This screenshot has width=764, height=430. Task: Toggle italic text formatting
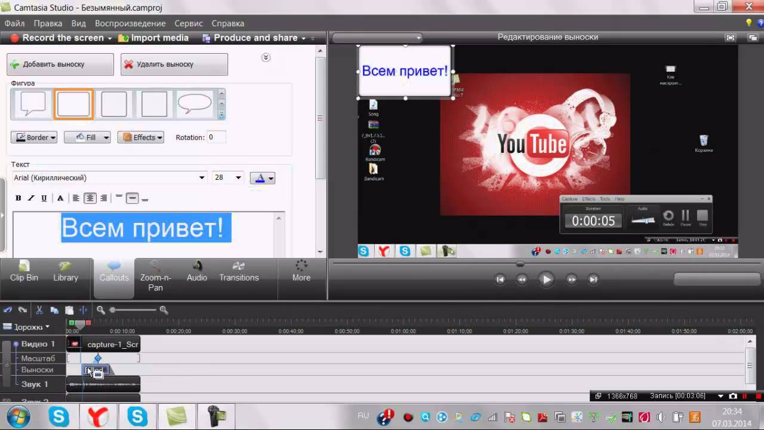31,198
